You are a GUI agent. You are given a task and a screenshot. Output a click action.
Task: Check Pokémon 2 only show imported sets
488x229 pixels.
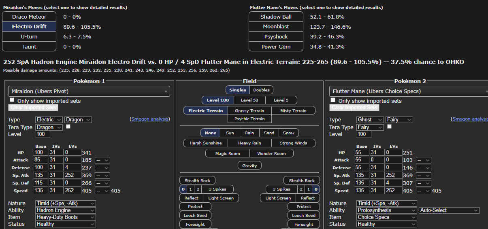coord(333,100)
